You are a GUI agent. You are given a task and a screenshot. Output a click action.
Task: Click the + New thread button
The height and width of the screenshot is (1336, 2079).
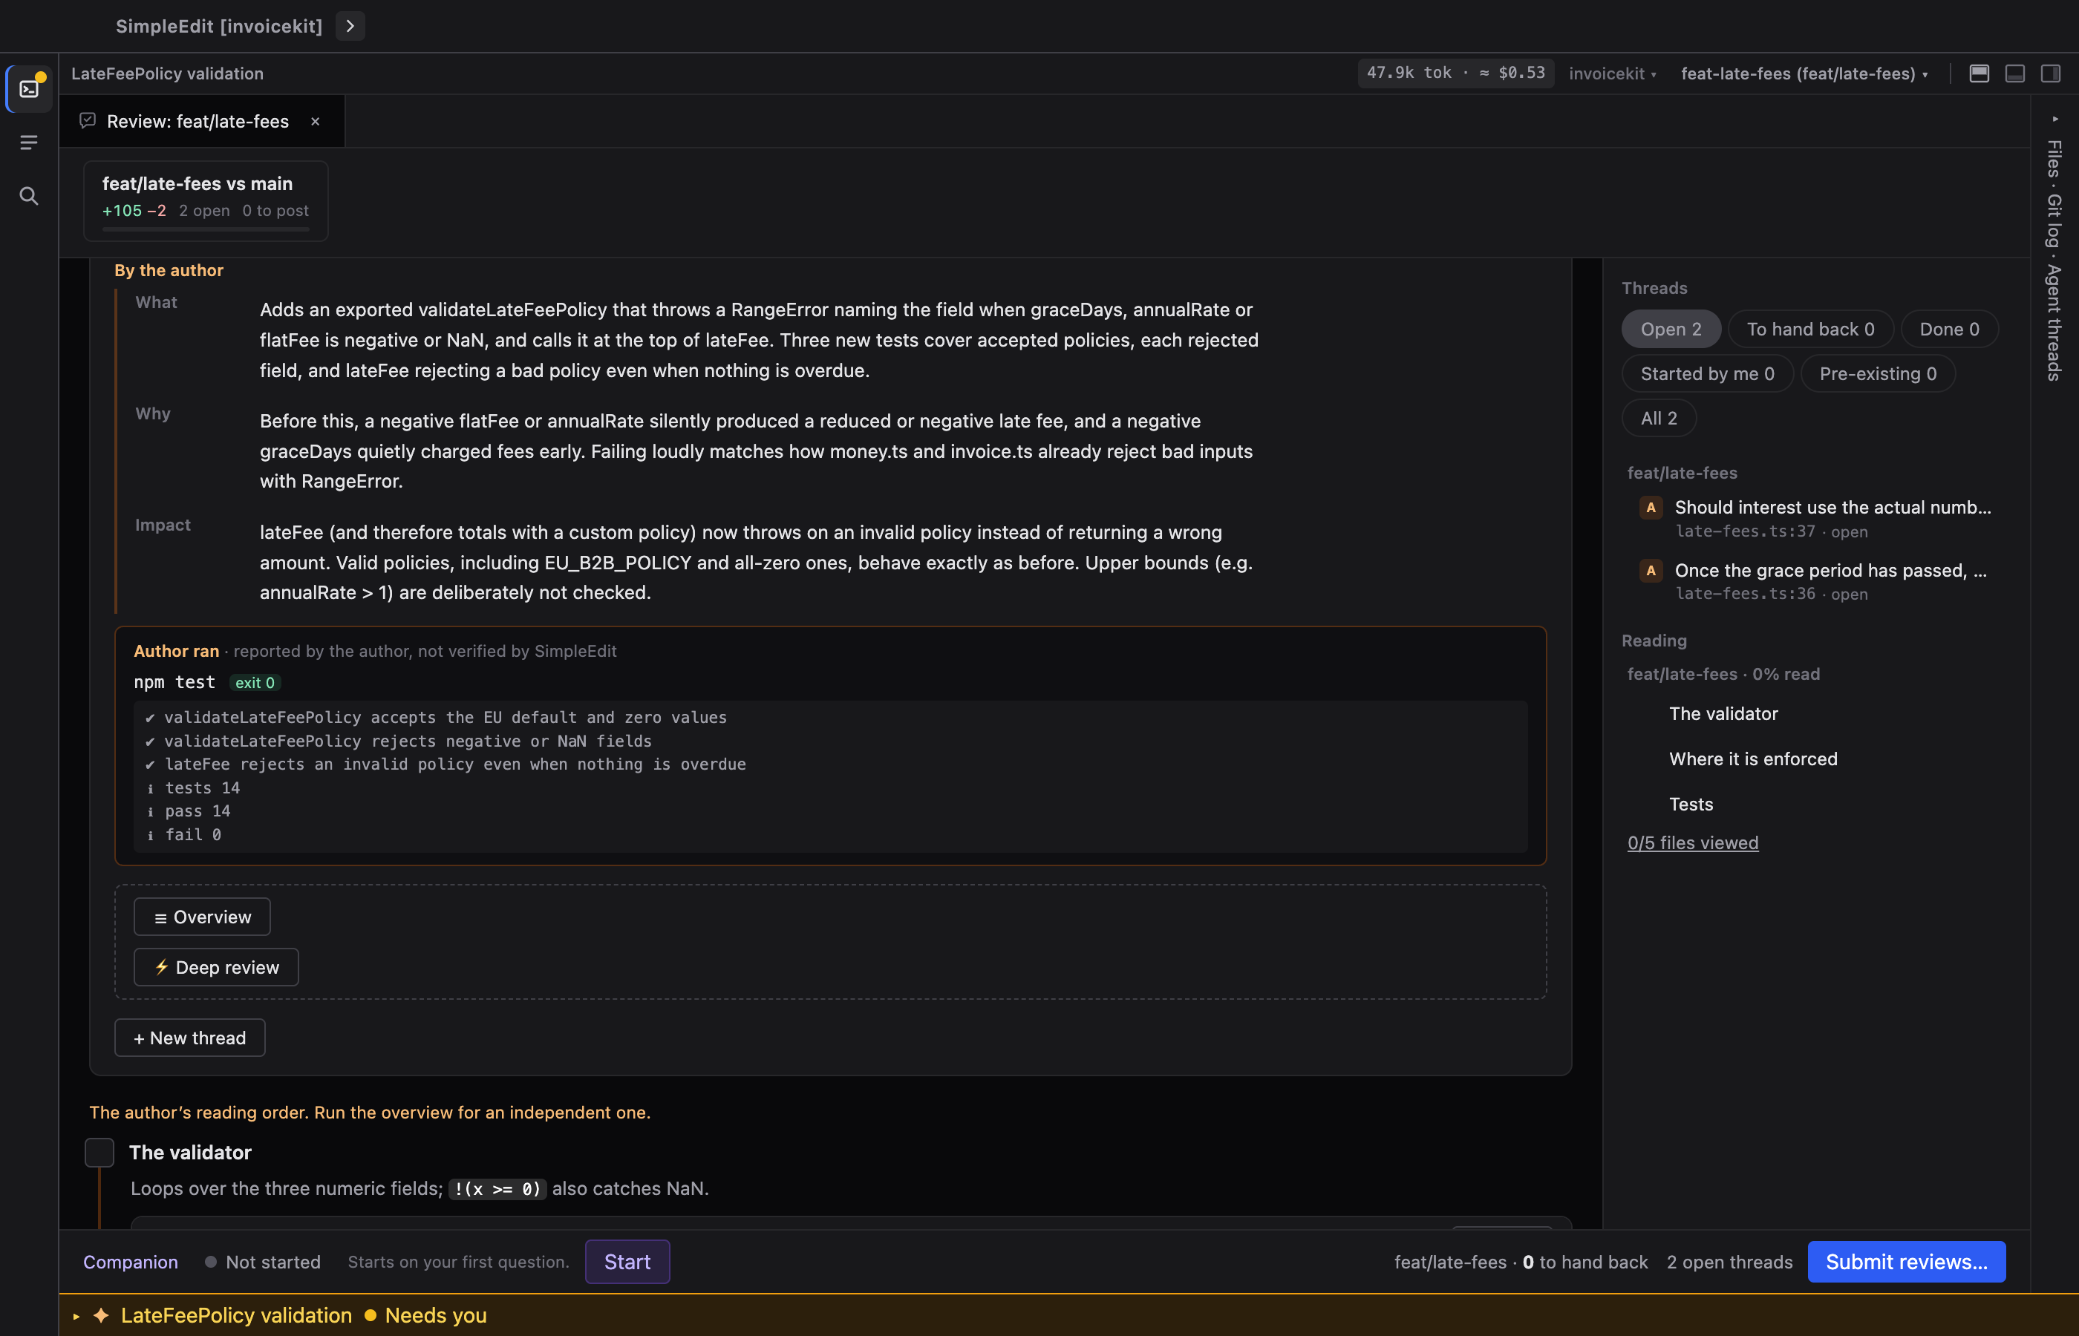189,1038
